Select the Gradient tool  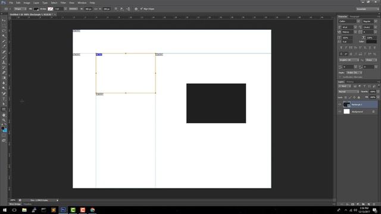4,78
